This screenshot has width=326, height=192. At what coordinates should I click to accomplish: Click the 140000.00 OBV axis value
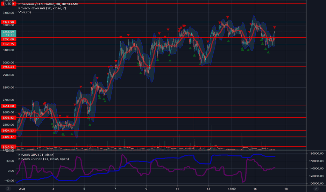316,168
